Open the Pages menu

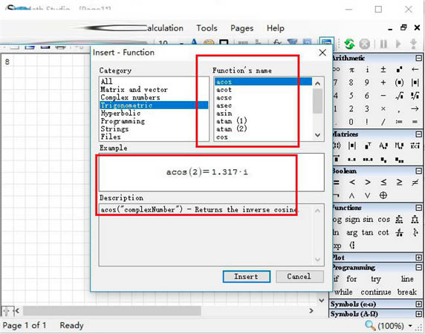(x=241, y=28)
